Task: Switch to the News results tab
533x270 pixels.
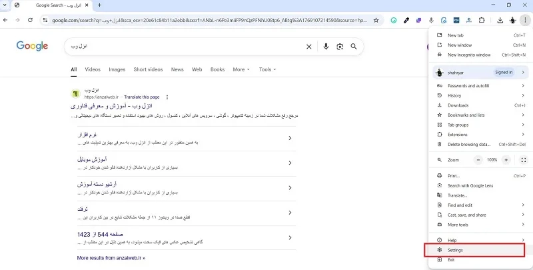Action: [x=177, y=69]
